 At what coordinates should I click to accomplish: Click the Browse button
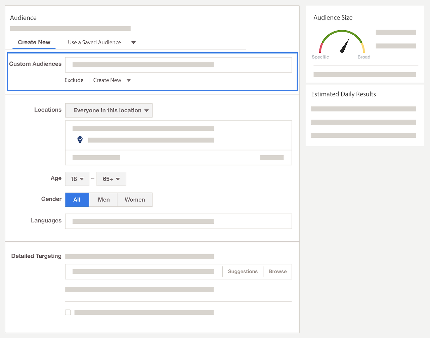coord(277,271)
